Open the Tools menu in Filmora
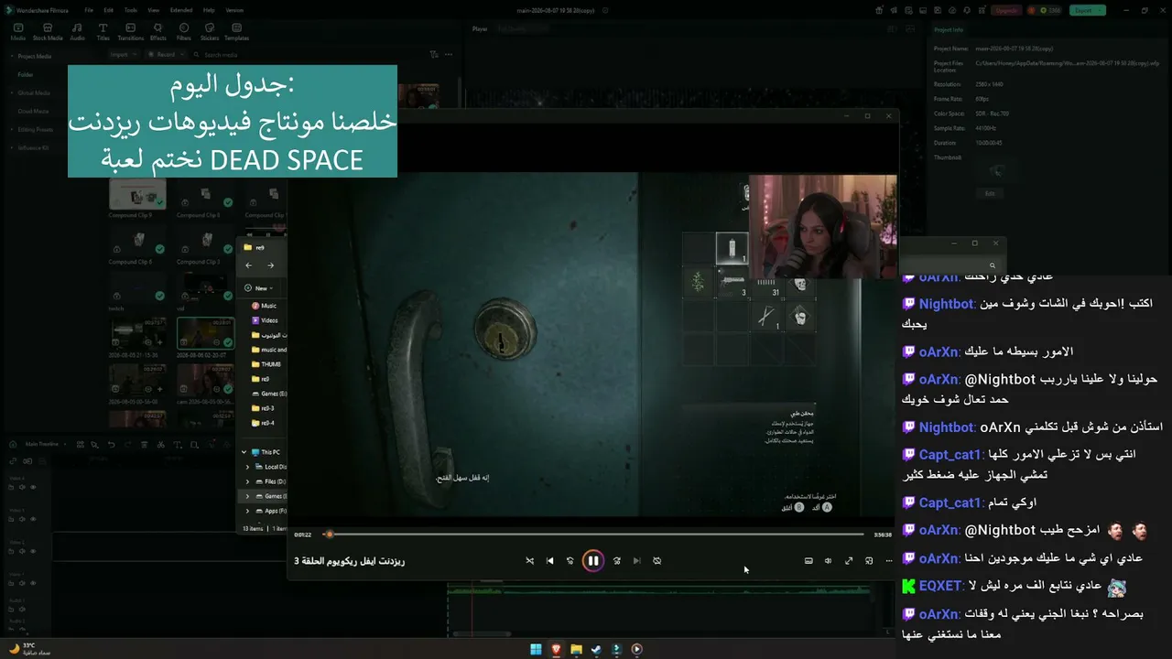This screenshot has width=1172, height=659. coord(131,10)
